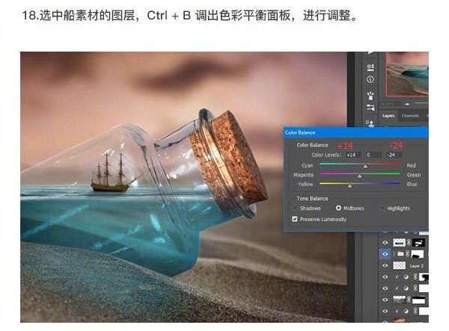
Task: Open the brush presets panel icon
Action: click(370, 95)
